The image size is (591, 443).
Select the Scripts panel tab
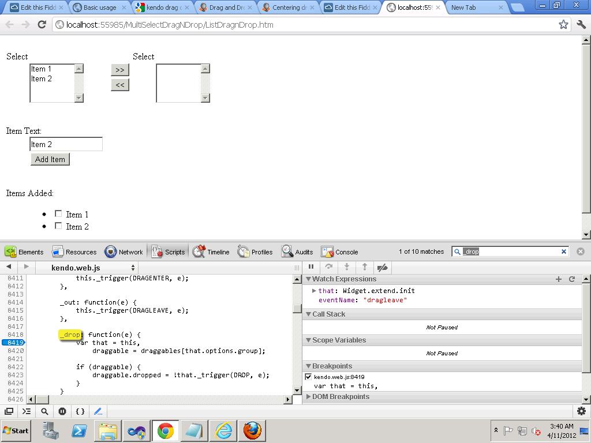pyautogui.click(x=168, y=252)
